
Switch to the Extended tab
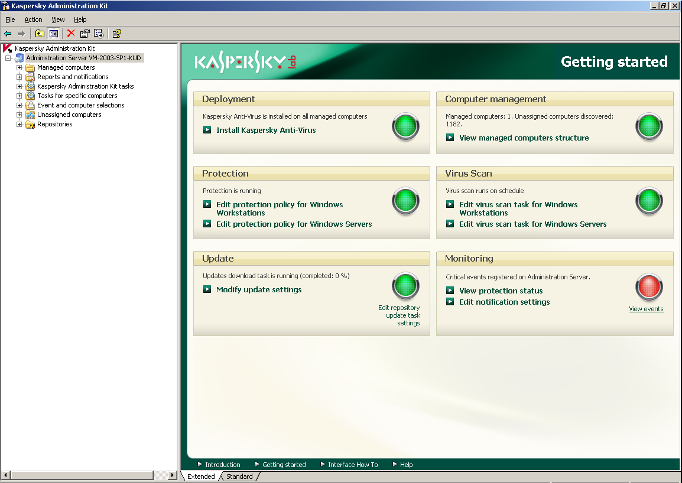point(201,477)
